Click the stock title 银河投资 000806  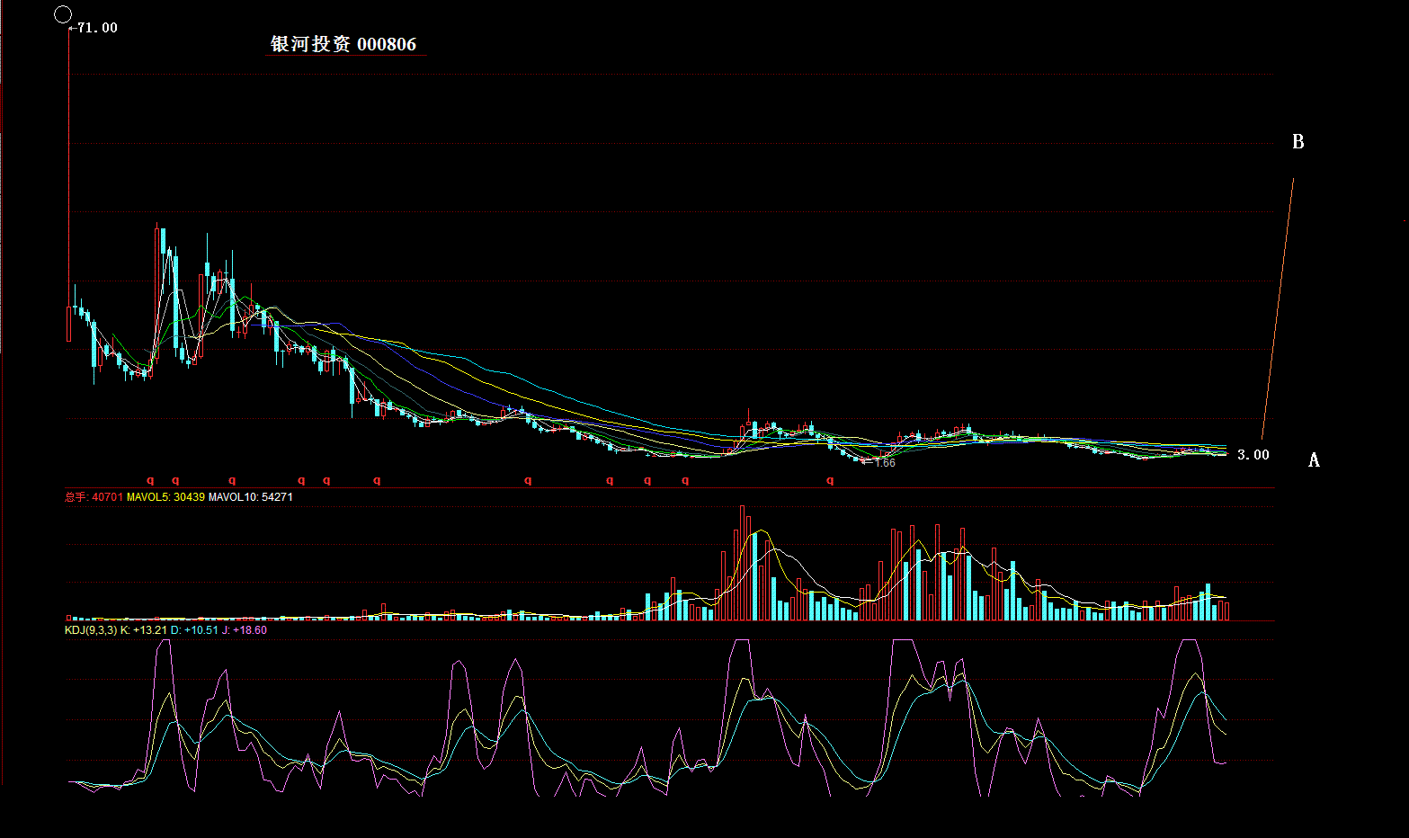[343, 44]
